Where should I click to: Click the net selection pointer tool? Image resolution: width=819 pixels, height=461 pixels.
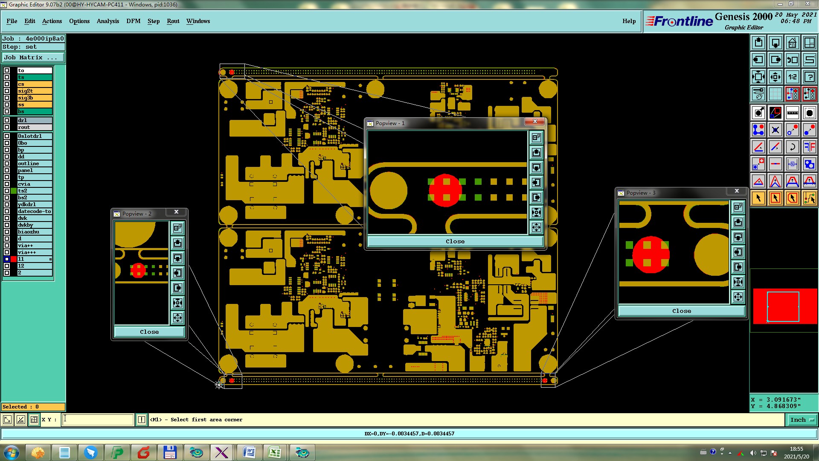[809, 198]
